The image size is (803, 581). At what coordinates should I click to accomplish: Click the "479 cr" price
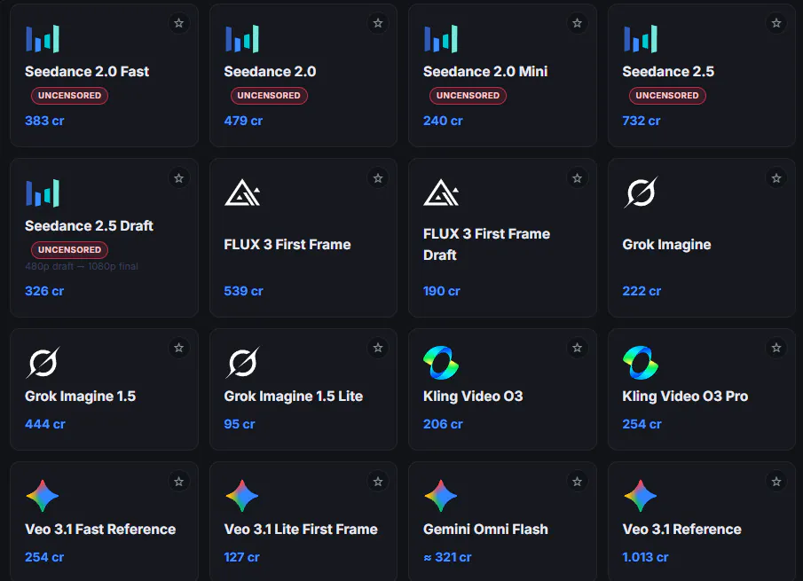243,121
